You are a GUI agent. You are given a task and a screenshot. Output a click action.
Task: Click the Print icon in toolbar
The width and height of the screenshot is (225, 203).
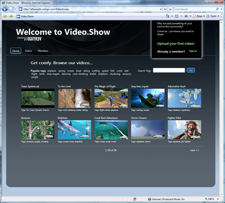click(x=186, y=16)
